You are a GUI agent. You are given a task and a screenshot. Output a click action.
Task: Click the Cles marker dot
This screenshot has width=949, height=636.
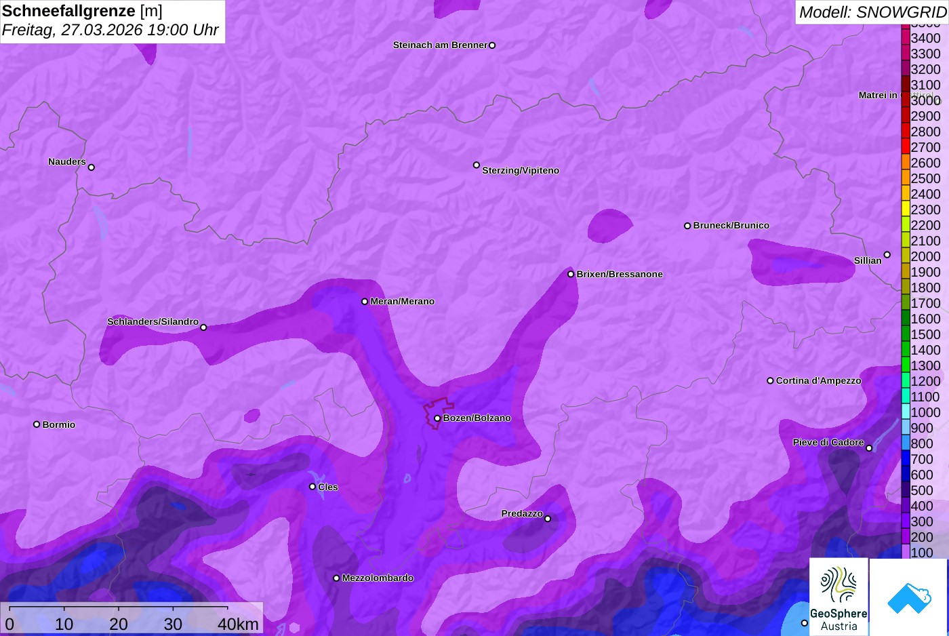(x=312, y=486)
